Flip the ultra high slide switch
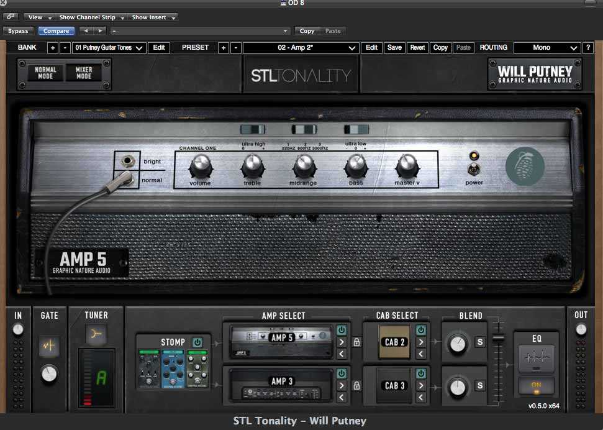The width and height of the screenshot is (603, 430). point(253,129)
